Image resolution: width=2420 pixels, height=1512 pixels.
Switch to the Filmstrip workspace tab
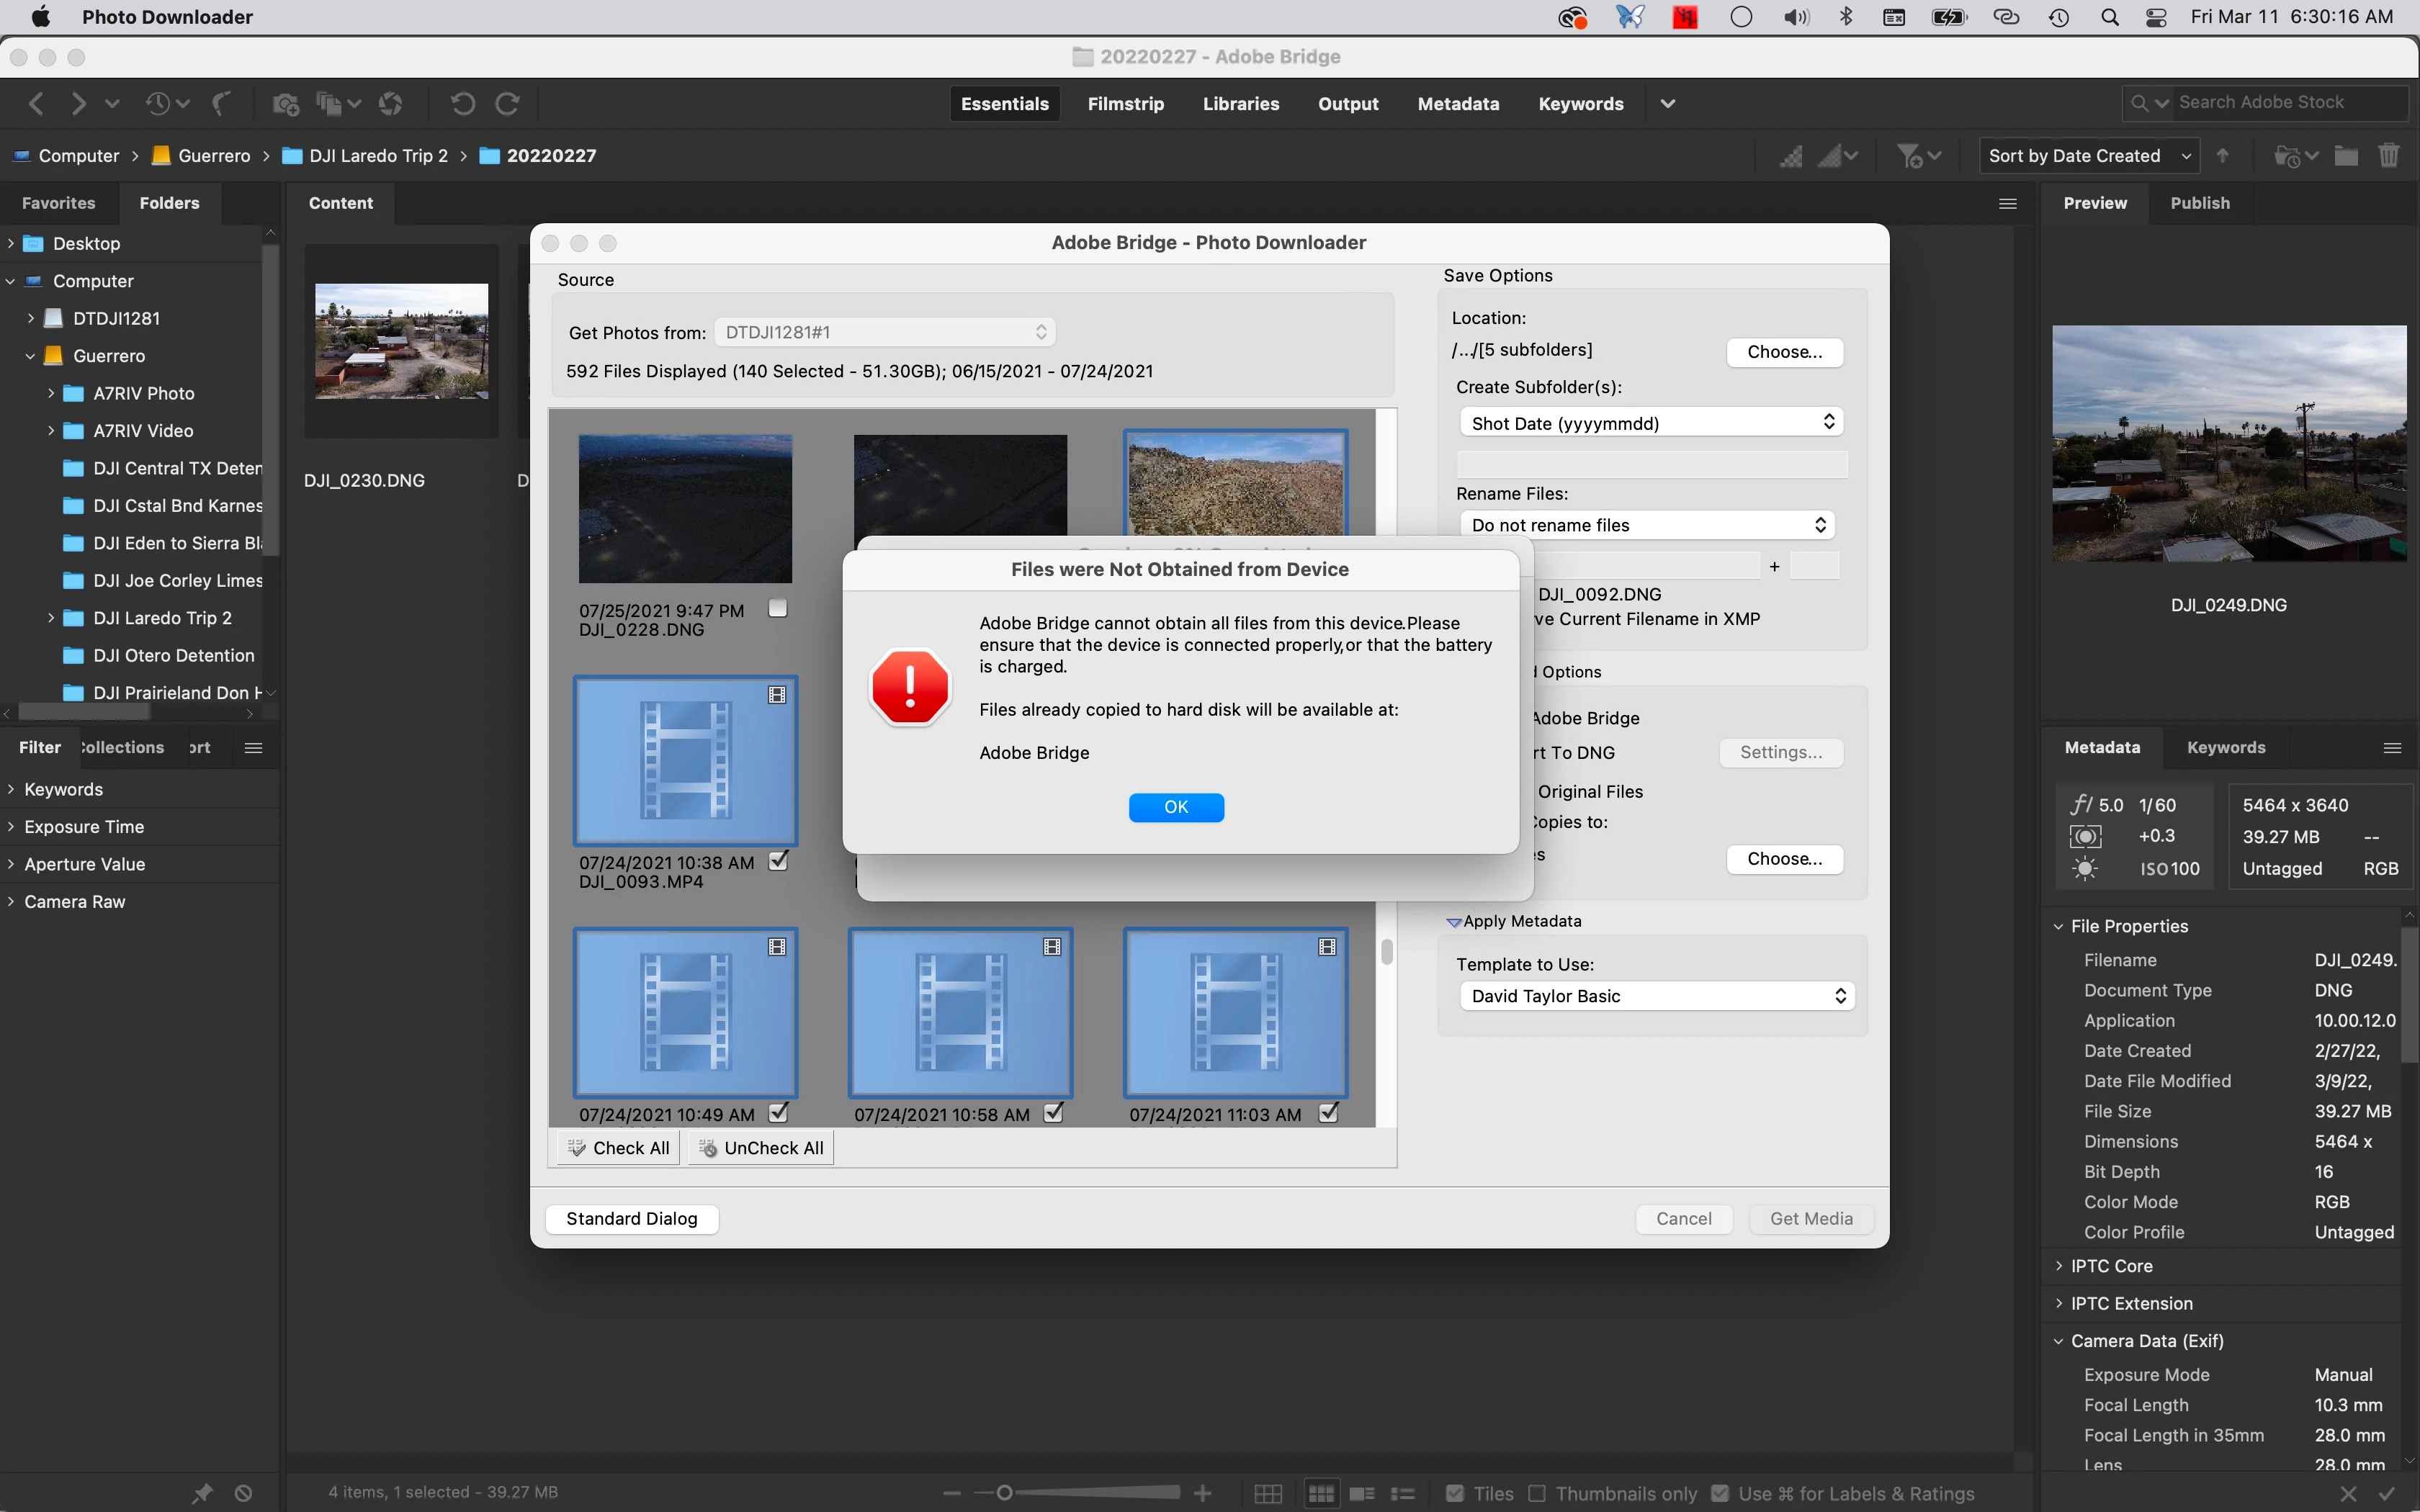pos(1125,104)
